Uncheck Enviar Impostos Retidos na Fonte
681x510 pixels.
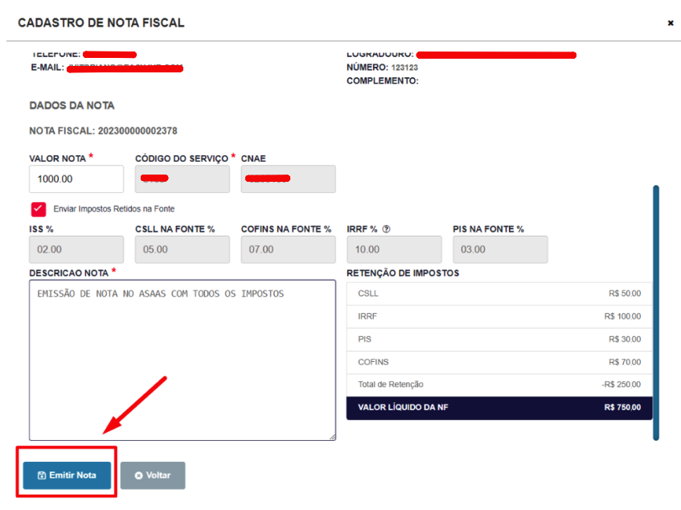[x=39, y=209]
